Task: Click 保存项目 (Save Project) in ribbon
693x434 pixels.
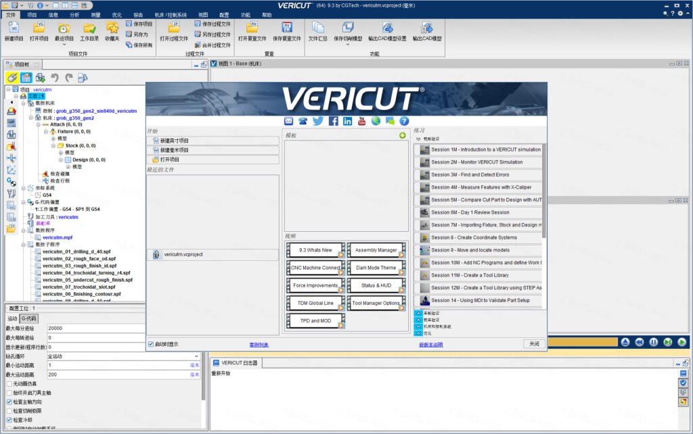Action: [139, 24]
